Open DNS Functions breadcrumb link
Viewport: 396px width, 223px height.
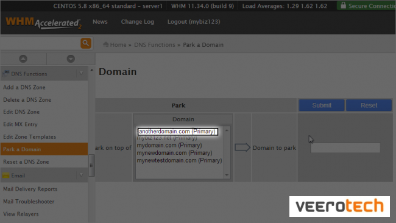point(155,44)
